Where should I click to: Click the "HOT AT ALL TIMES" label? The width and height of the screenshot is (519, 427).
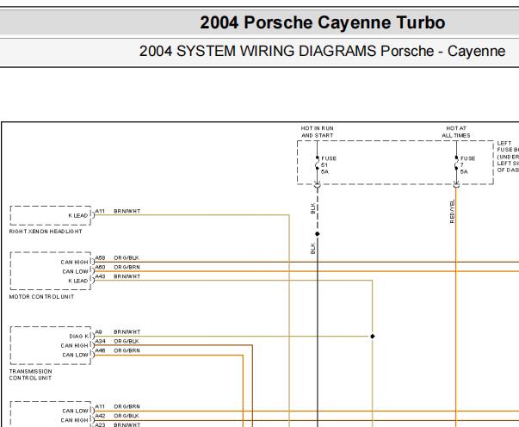point(456,132)
